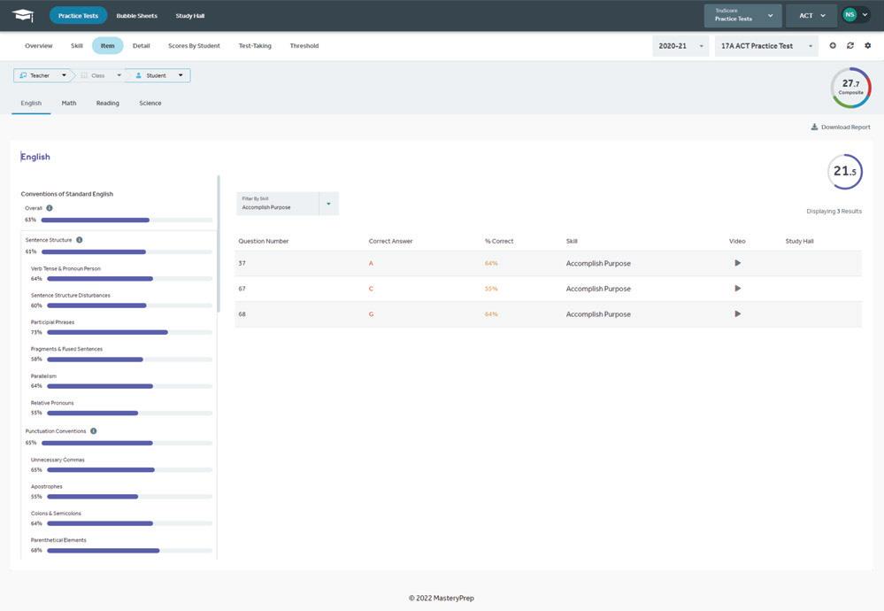Sort by % Correct column header
Screen dimensions: 884x611
tap(499, 241)
